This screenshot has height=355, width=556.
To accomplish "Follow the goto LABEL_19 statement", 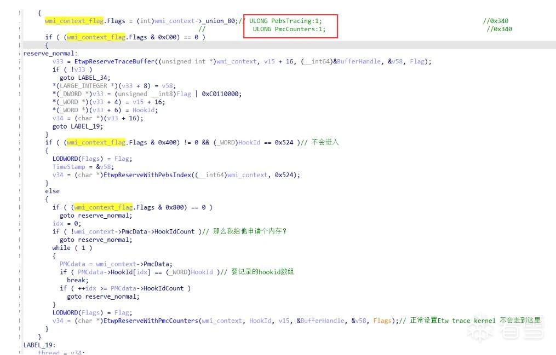I will click(x=78, y=127).
